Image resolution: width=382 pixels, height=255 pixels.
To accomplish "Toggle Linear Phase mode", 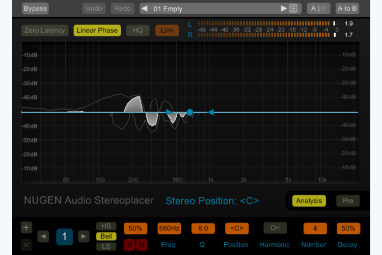I will 97,31.
